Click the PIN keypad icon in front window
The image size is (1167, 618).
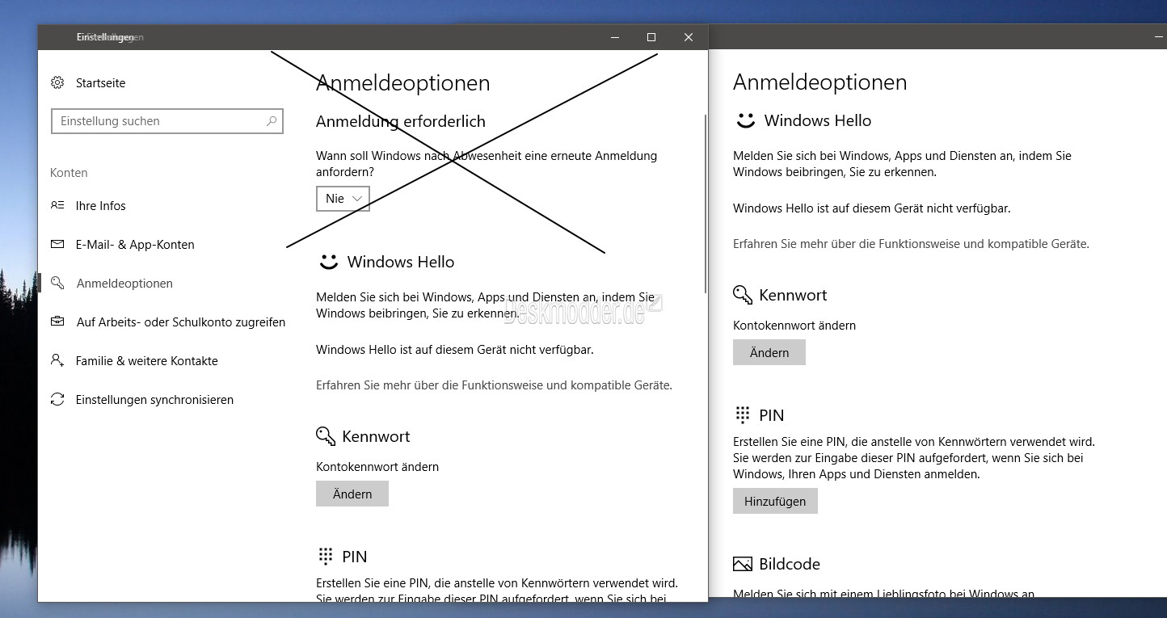click(x=326, y=556)
